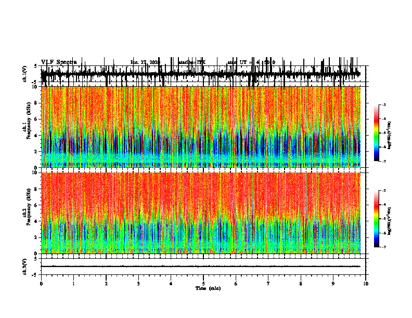Click time axis tick label "5"
Image resolution: width=412 pixels, height=318 pixels.
click(x=203, y=284)
